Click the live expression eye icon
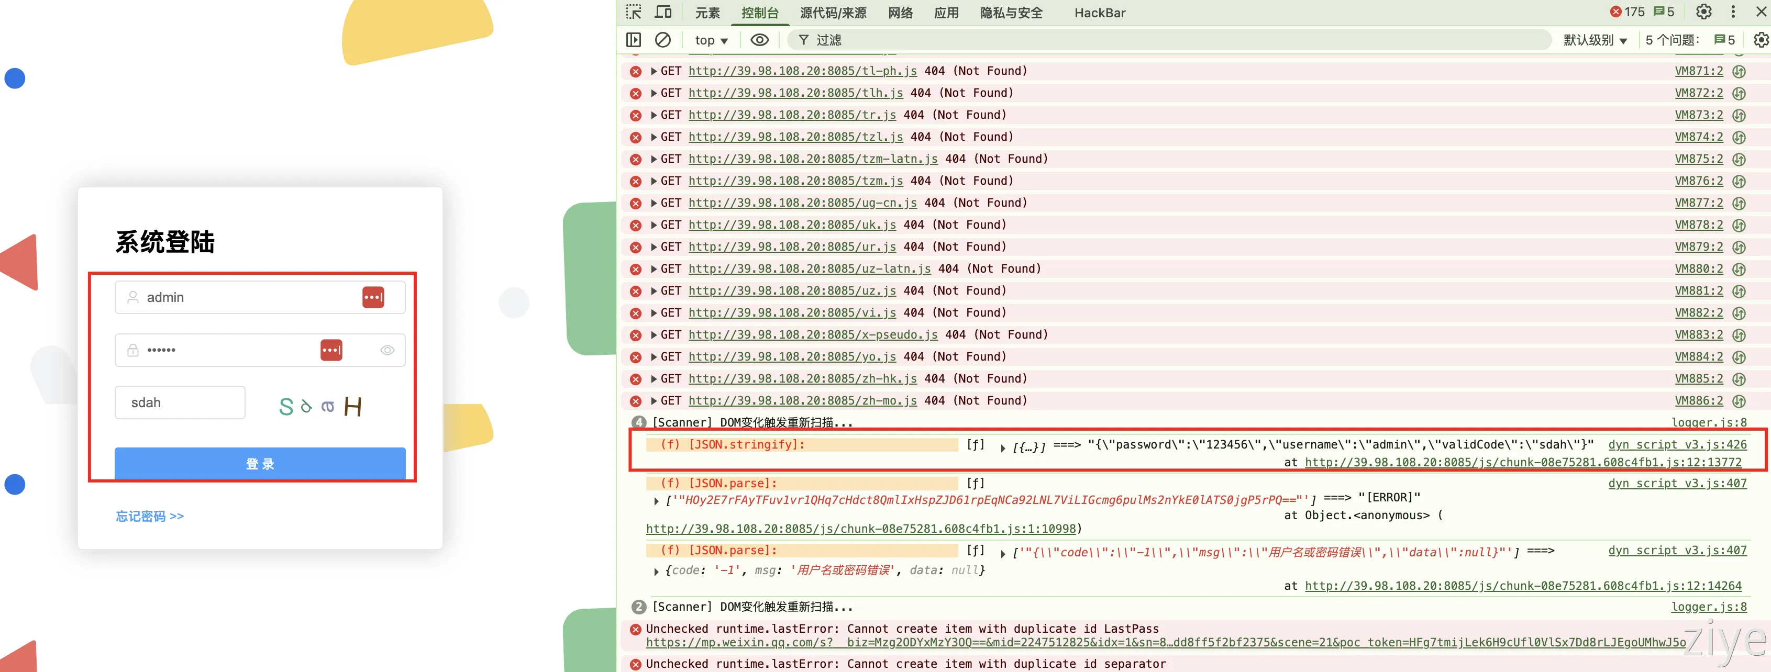 pos(759,40)
